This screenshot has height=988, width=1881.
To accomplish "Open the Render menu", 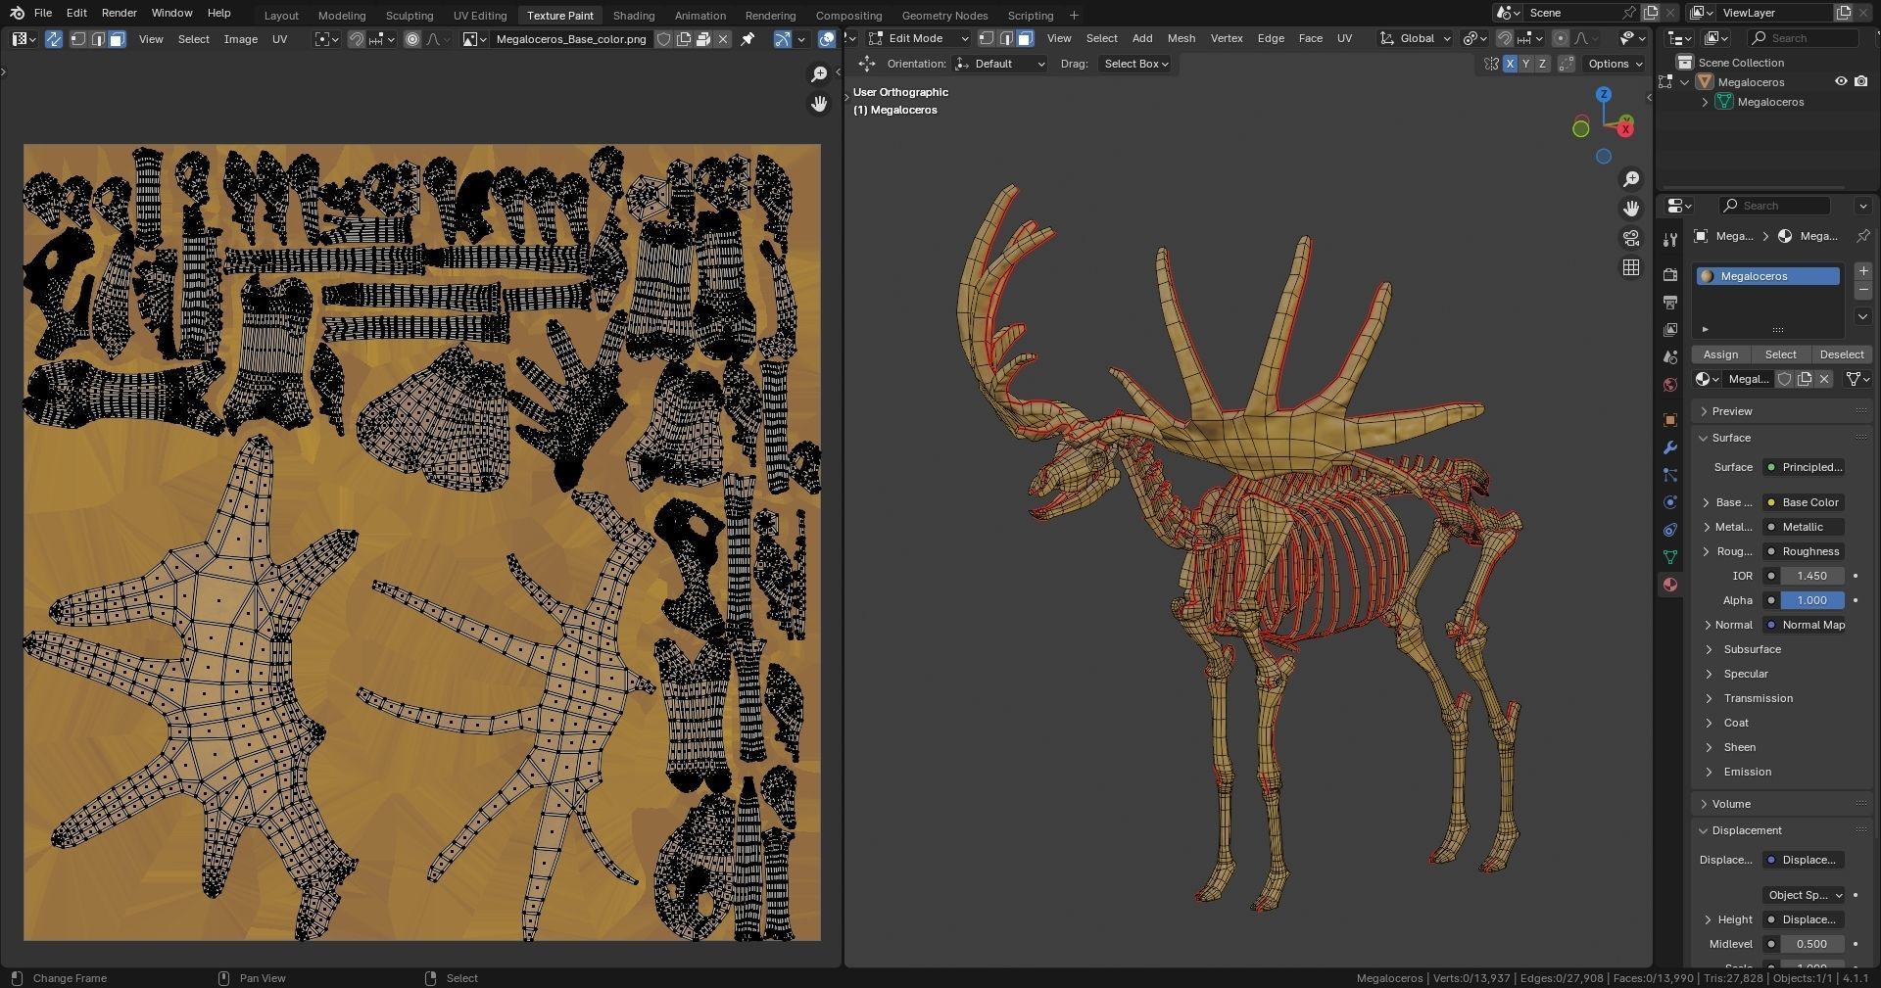I will [119, 13].
